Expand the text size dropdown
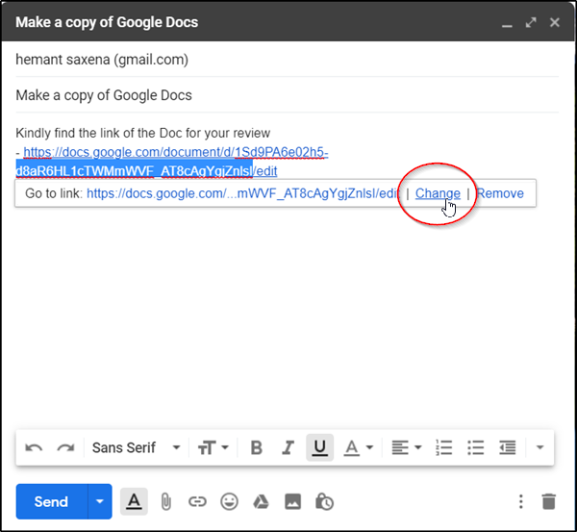Screen dimensions: 577x532 point(213,447)
